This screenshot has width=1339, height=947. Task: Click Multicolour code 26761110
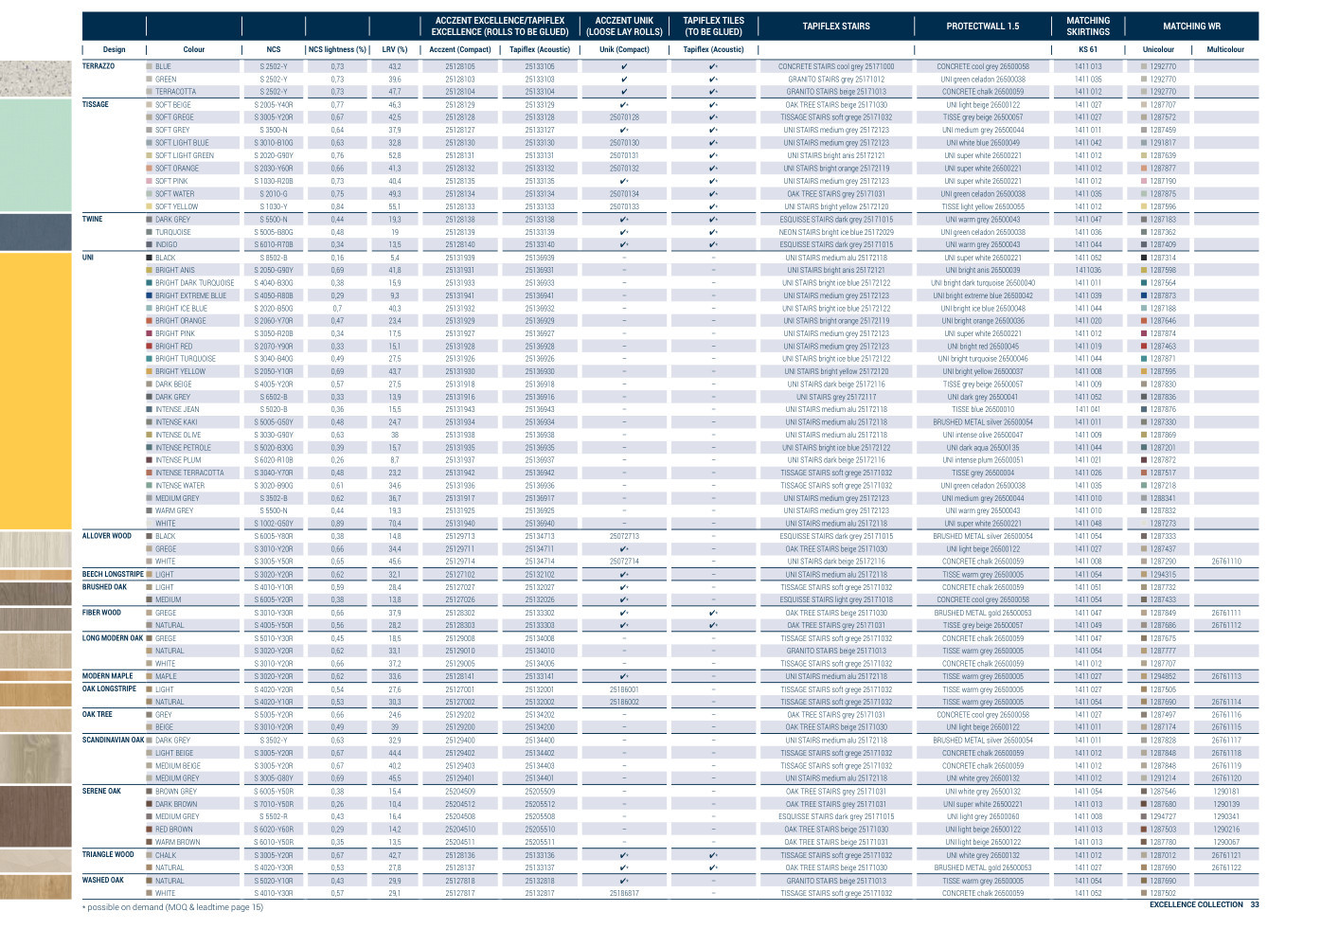tap(1225, 562)
